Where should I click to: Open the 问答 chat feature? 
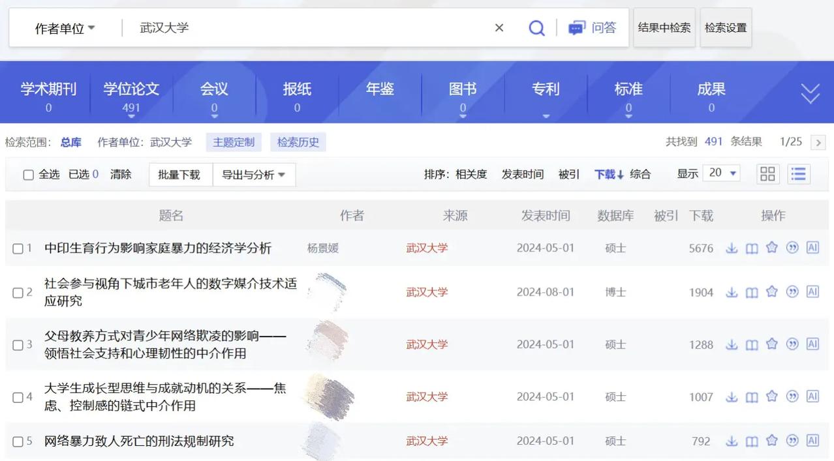[x=593, y=28]
